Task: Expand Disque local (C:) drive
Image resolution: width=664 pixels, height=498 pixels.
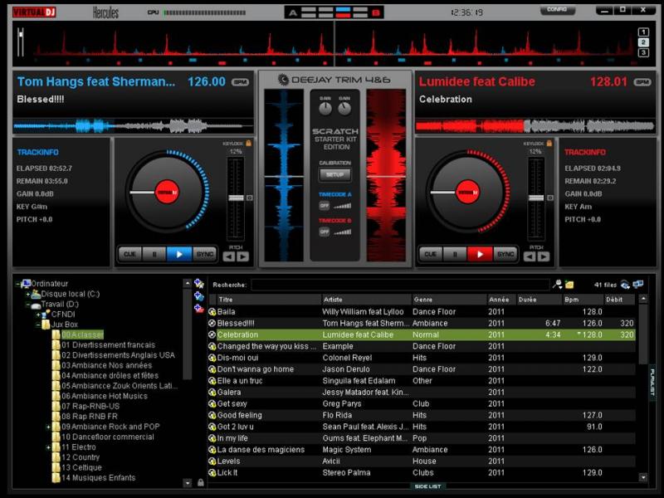Action: click(x=27, y=294)
